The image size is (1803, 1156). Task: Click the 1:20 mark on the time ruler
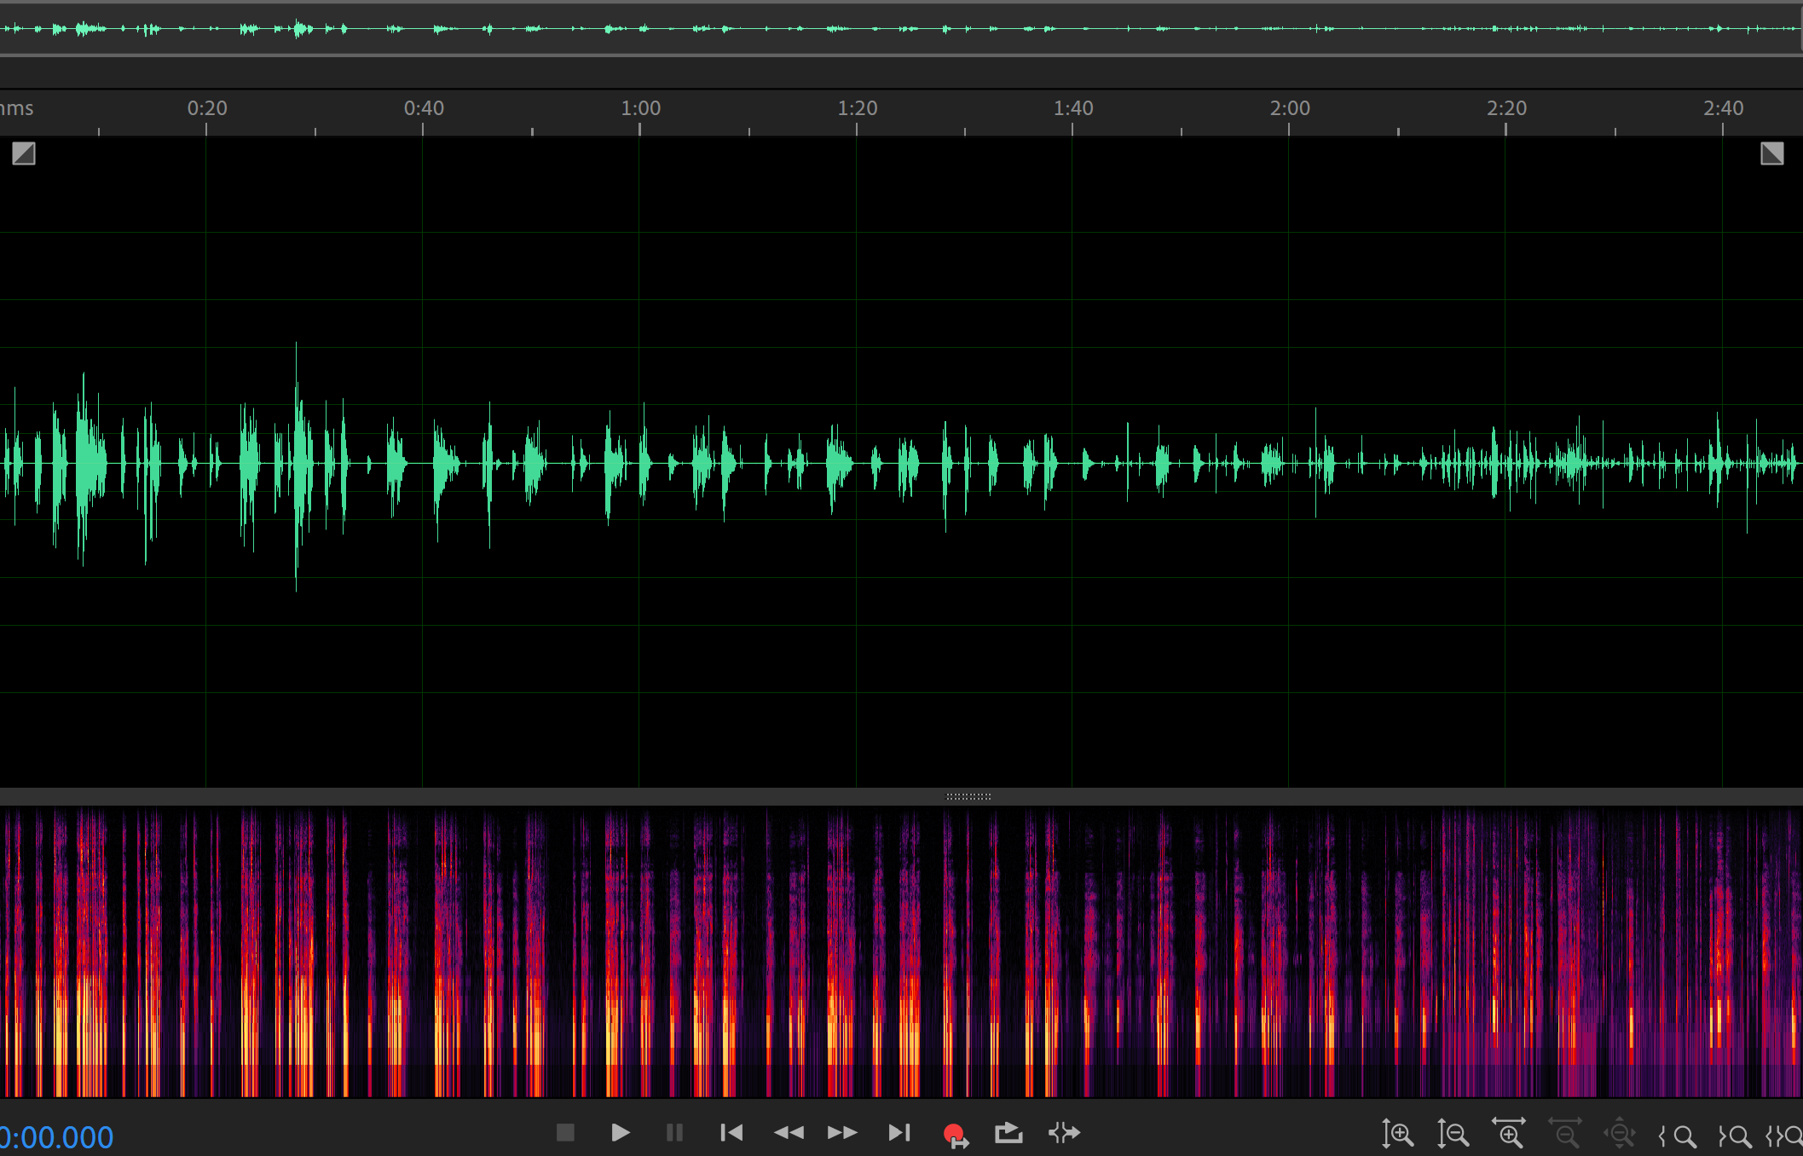tap(857, 108)
